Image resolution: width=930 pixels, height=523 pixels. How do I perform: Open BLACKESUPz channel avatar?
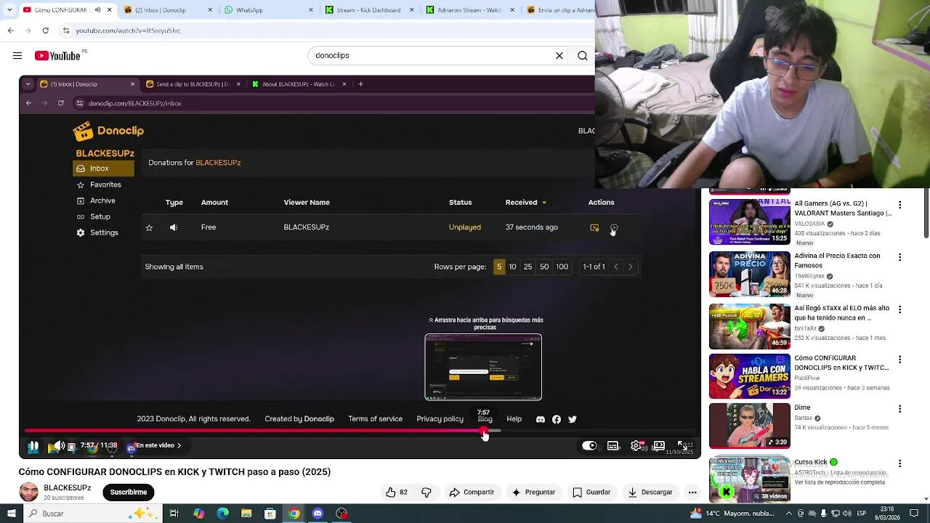click(x=28, y=492)
